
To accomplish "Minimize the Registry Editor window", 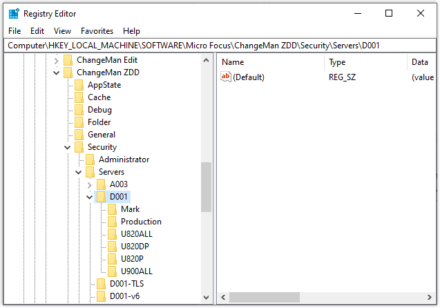I will (x=358, y=13).
